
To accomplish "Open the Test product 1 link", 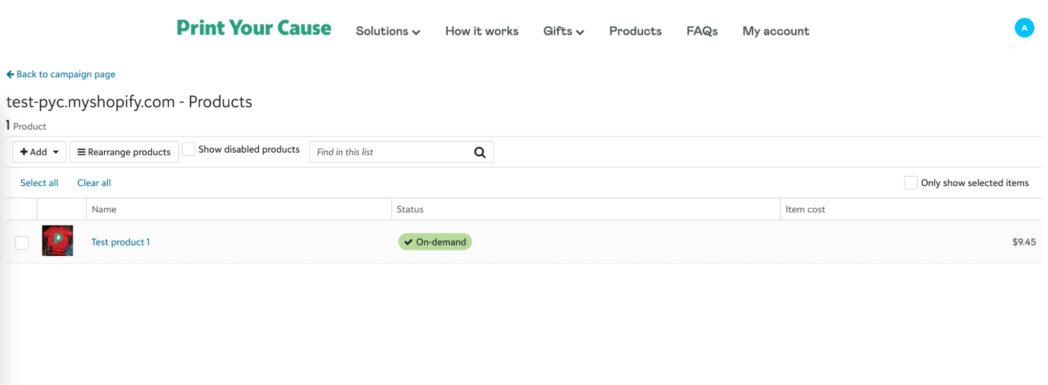I will click(121, 242).
